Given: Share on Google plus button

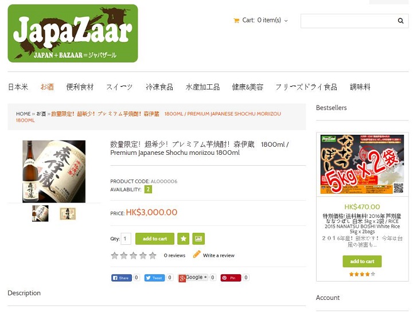Looking at the screenshot, I should pyautogui.click(x=193, y=278).
